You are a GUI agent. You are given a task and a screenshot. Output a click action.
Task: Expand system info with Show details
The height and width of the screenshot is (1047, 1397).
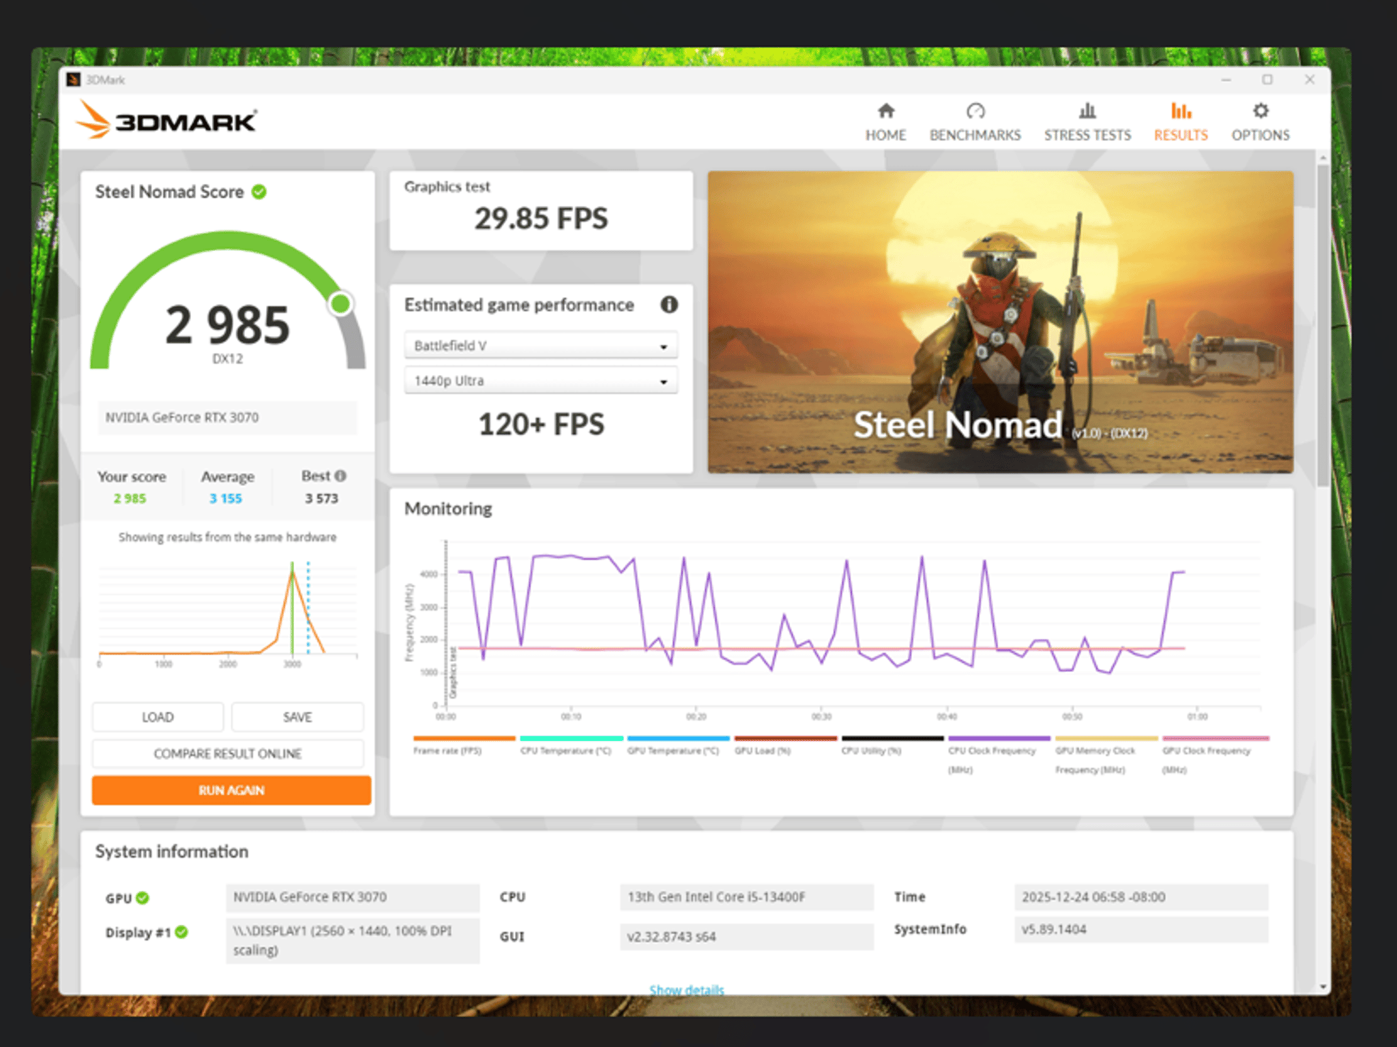686,989
